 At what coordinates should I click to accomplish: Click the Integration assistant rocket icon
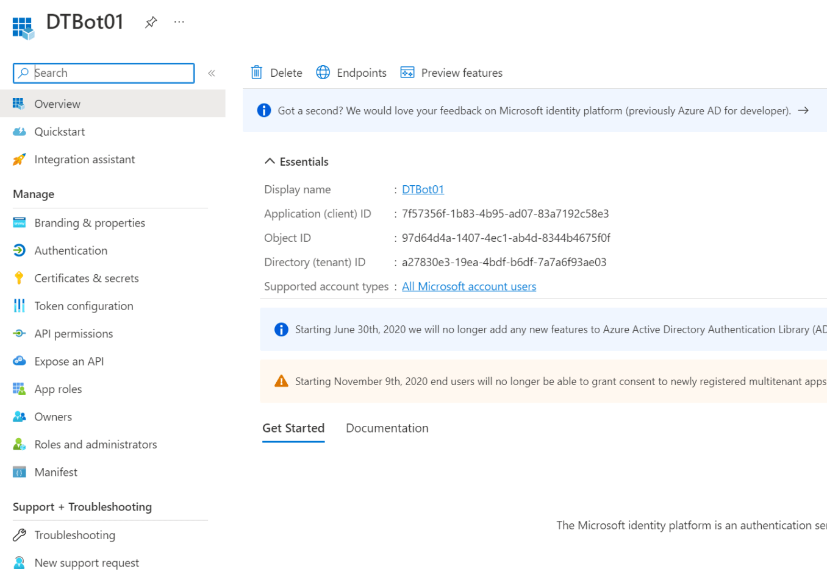point(19,160)
